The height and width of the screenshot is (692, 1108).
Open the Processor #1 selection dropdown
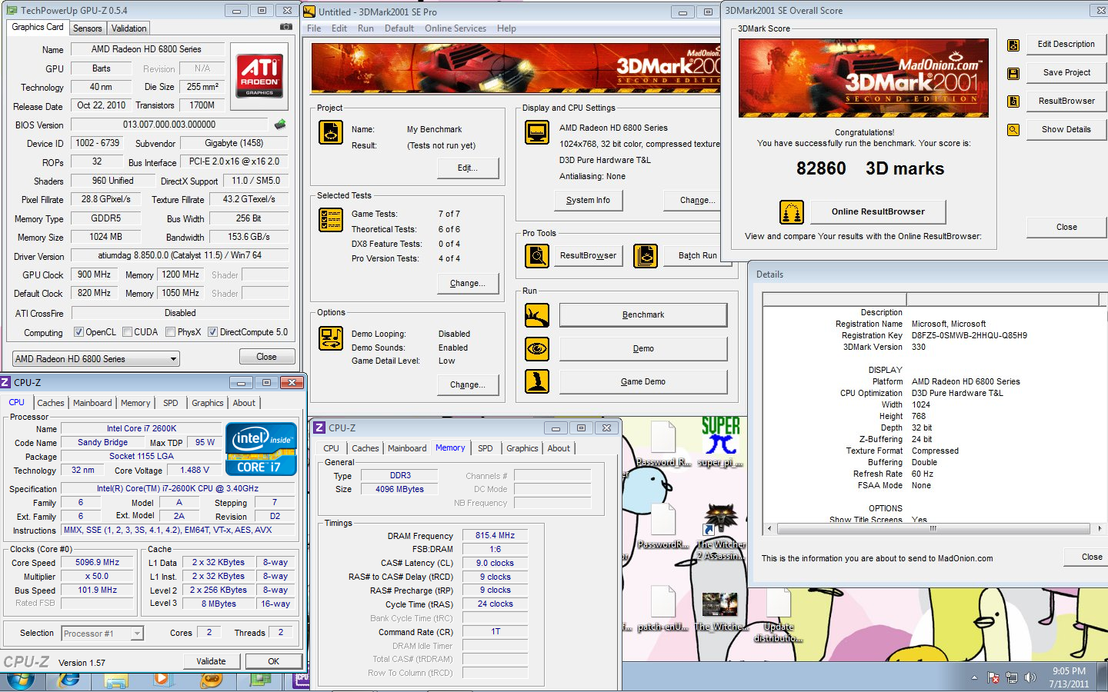tap(102, 634)
